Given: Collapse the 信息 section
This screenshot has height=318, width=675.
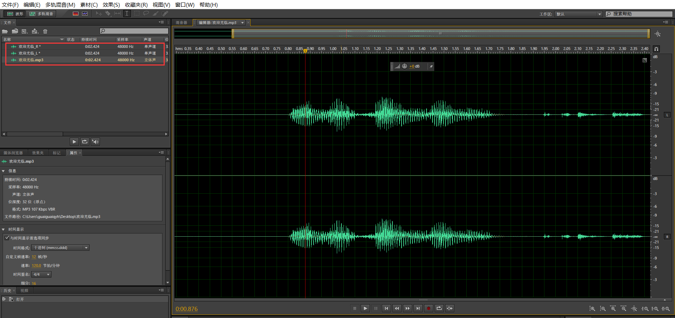Looking at the screenshot, I should pyautogui.click(x=4, y=171).
